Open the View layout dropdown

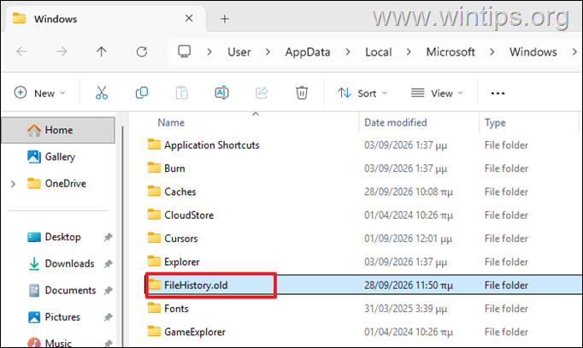[437, 93]
